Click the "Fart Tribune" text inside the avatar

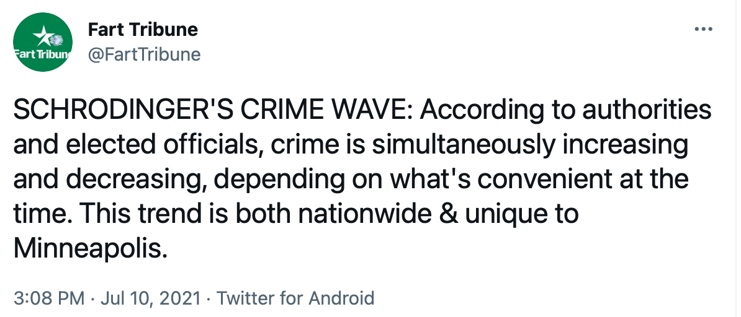[x=43, y=54]
